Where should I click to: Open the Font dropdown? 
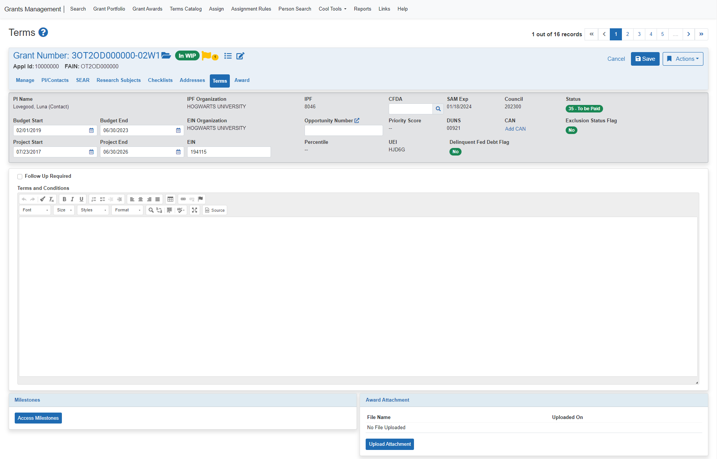coord(35,210)
